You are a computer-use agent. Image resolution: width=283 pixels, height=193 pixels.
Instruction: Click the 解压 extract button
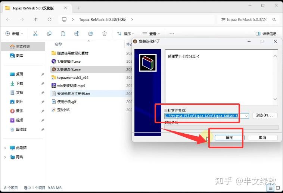(229, 138)
